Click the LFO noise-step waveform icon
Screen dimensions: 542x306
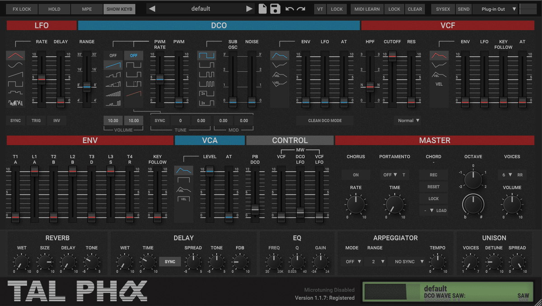pos(15,93)
